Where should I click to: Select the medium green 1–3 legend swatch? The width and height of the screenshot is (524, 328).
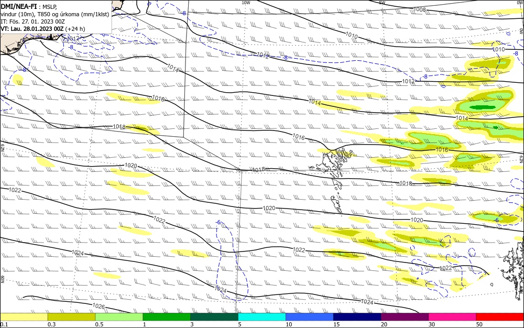[167, 316]
